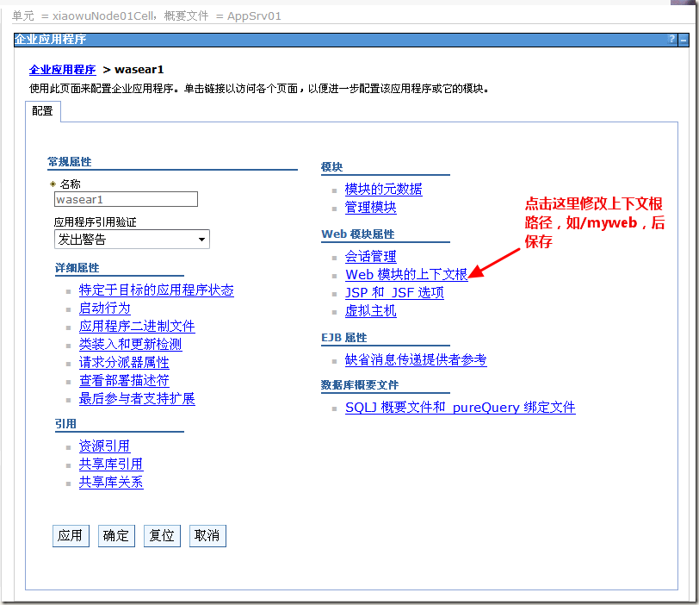
Task: Open JSP 和 JSF 选项
Action: 394,292
